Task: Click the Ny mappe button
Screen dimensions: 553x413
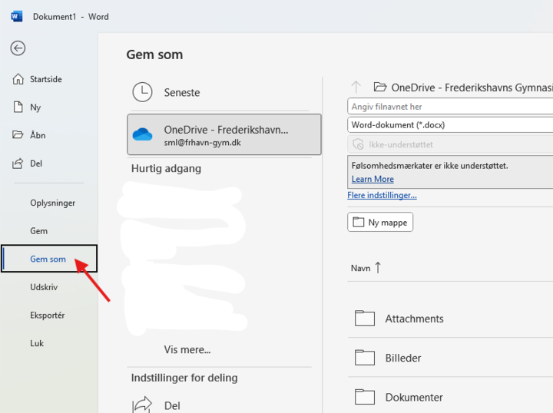Action: point(381,223)
